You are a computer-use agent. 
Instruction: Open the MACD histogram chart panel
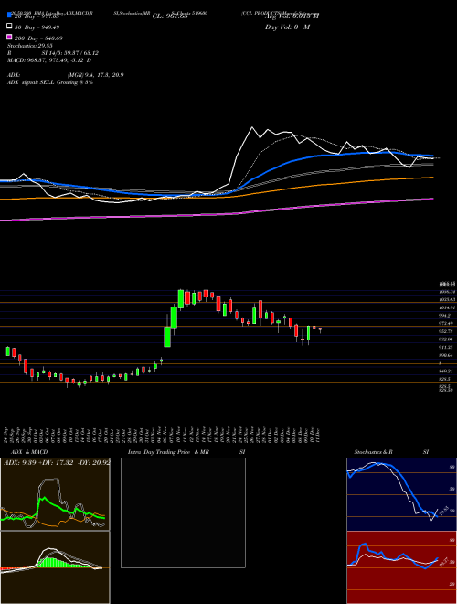[55, 567]
